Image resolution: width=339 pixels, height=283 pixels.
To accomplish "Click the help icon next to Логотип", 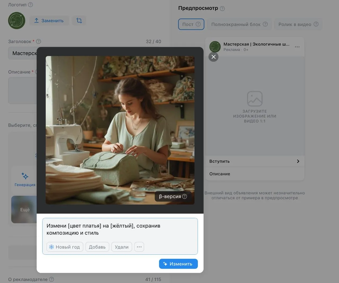I will [x=30, y=4].
